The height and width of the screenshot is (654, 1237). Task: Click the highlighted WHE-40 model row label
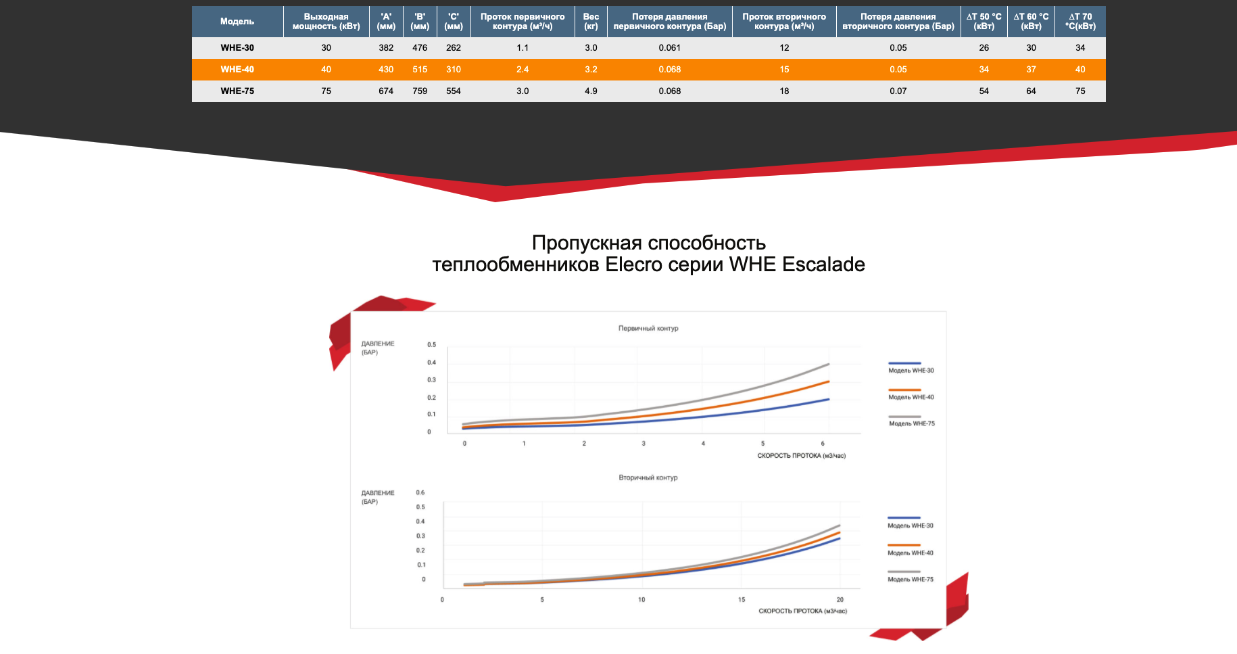click(237, 70)
